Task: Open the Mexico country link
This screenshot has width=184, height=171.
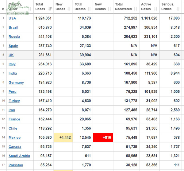Action: [14, 138]
